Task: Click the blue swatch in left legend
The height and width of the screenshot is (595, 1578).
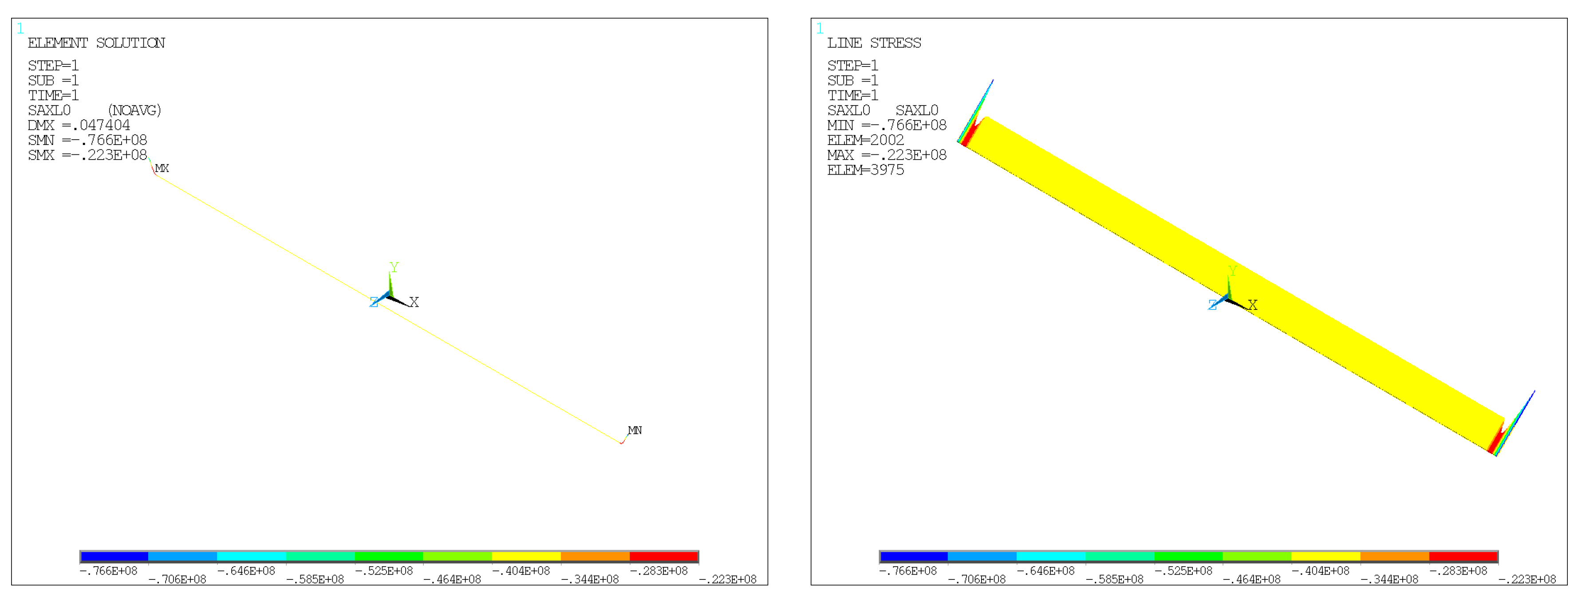Action: pos(114,556)
